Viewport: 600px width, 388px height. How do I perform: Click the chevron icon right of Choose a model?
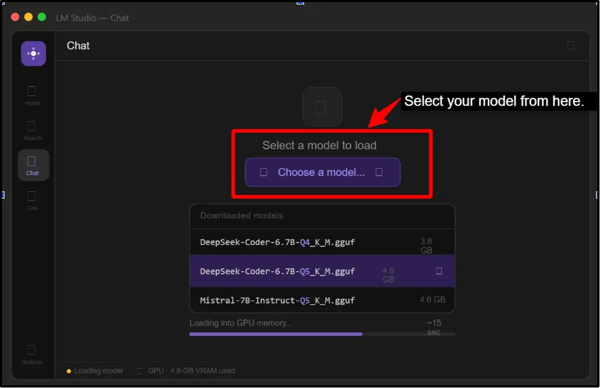tap(379, 172)
